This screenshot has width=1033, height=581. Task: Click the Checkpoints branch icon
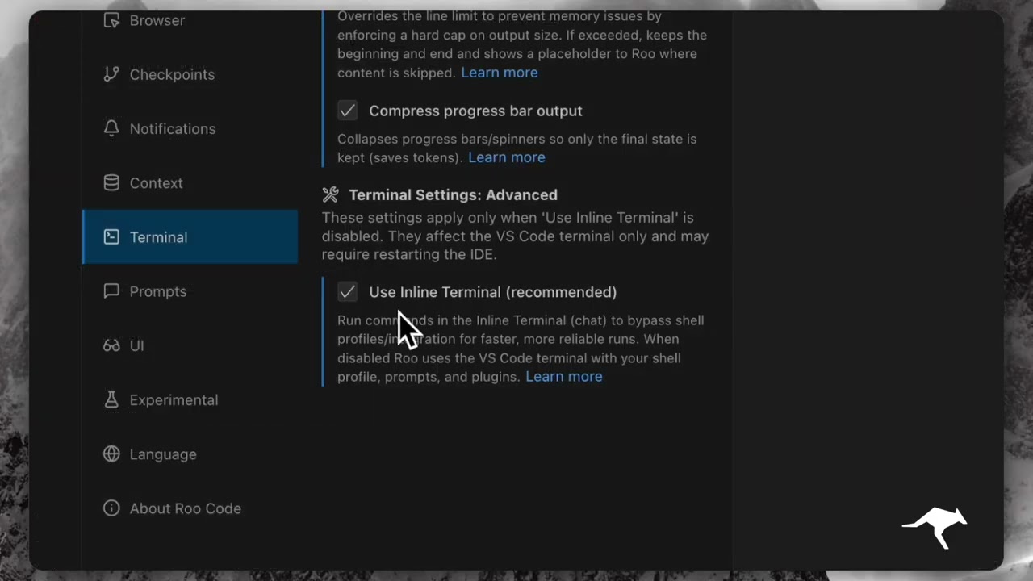(x=111, y=74)
